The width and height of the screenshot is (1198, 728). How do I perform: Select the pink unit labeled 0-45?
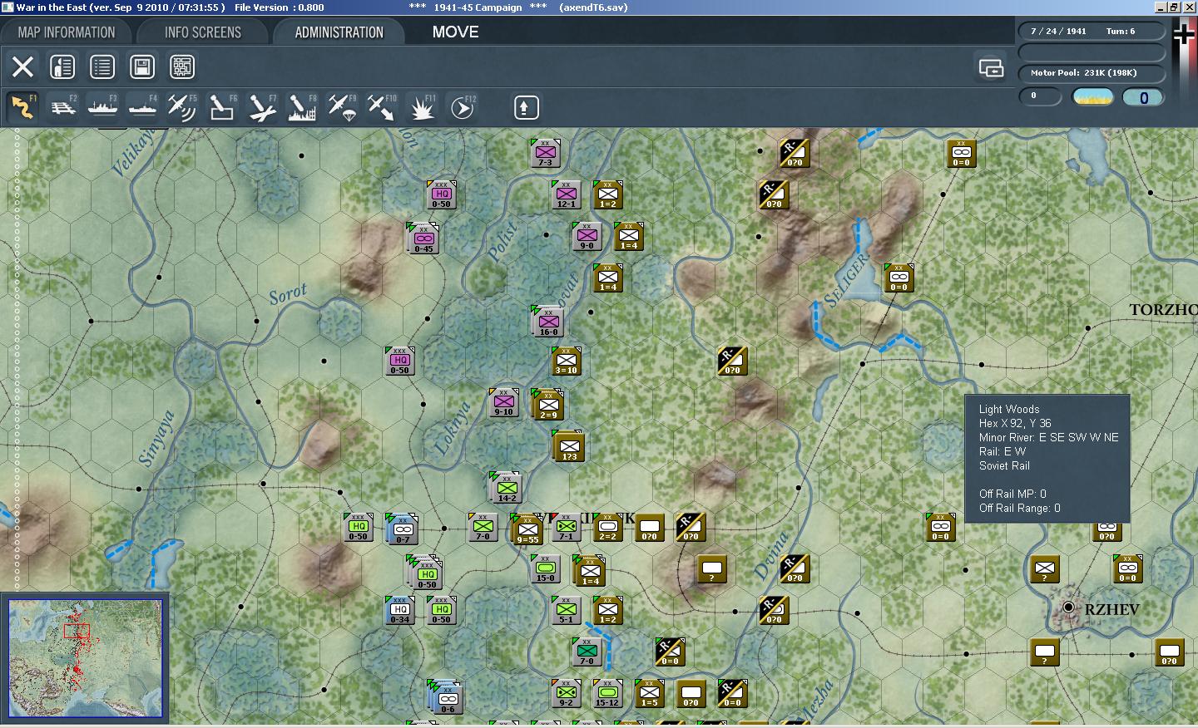424,239
